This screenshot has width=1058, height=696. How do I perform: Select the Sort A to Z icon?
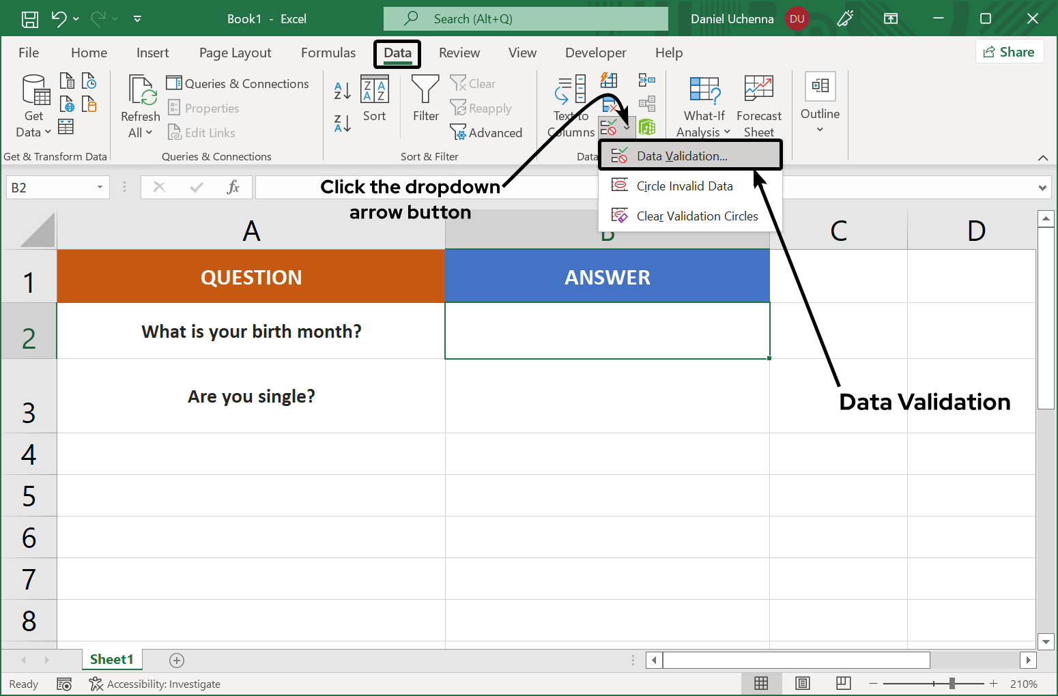pos(342,90)
